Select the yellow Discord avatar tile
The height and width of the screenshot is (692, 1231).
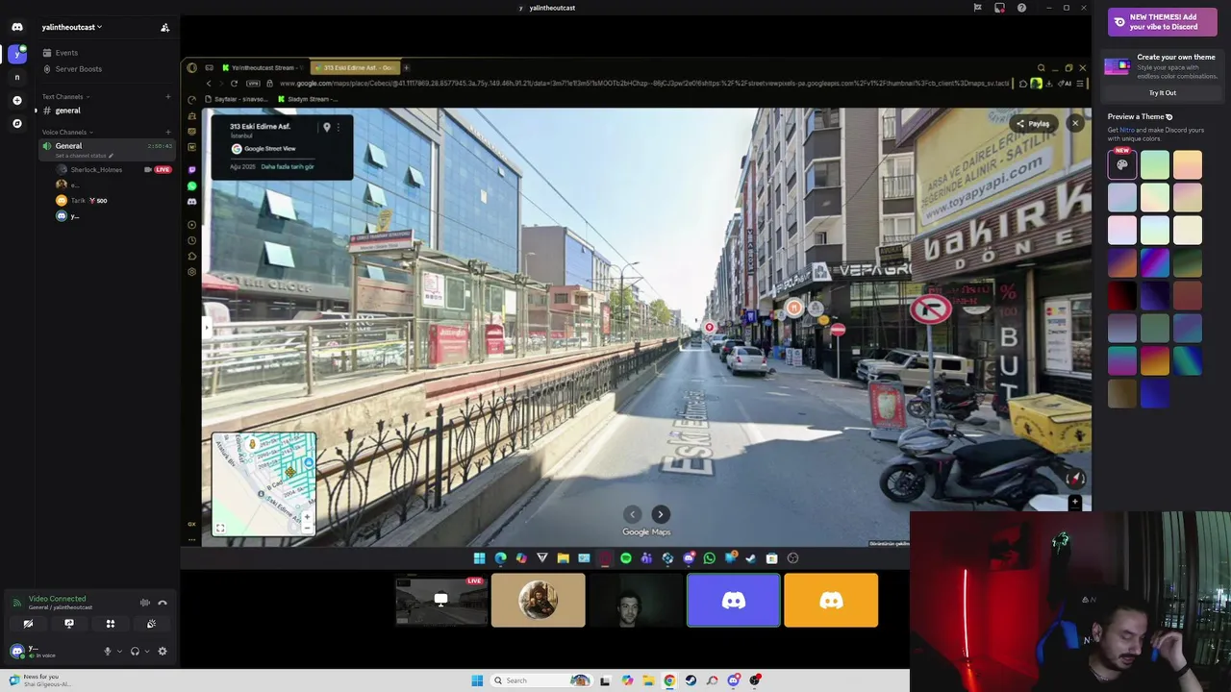tap(831, 601)
